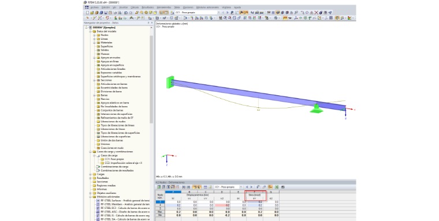Screen dimensions: 439x221
Task: Open the Resultados menu
Action: pos(147,8)
